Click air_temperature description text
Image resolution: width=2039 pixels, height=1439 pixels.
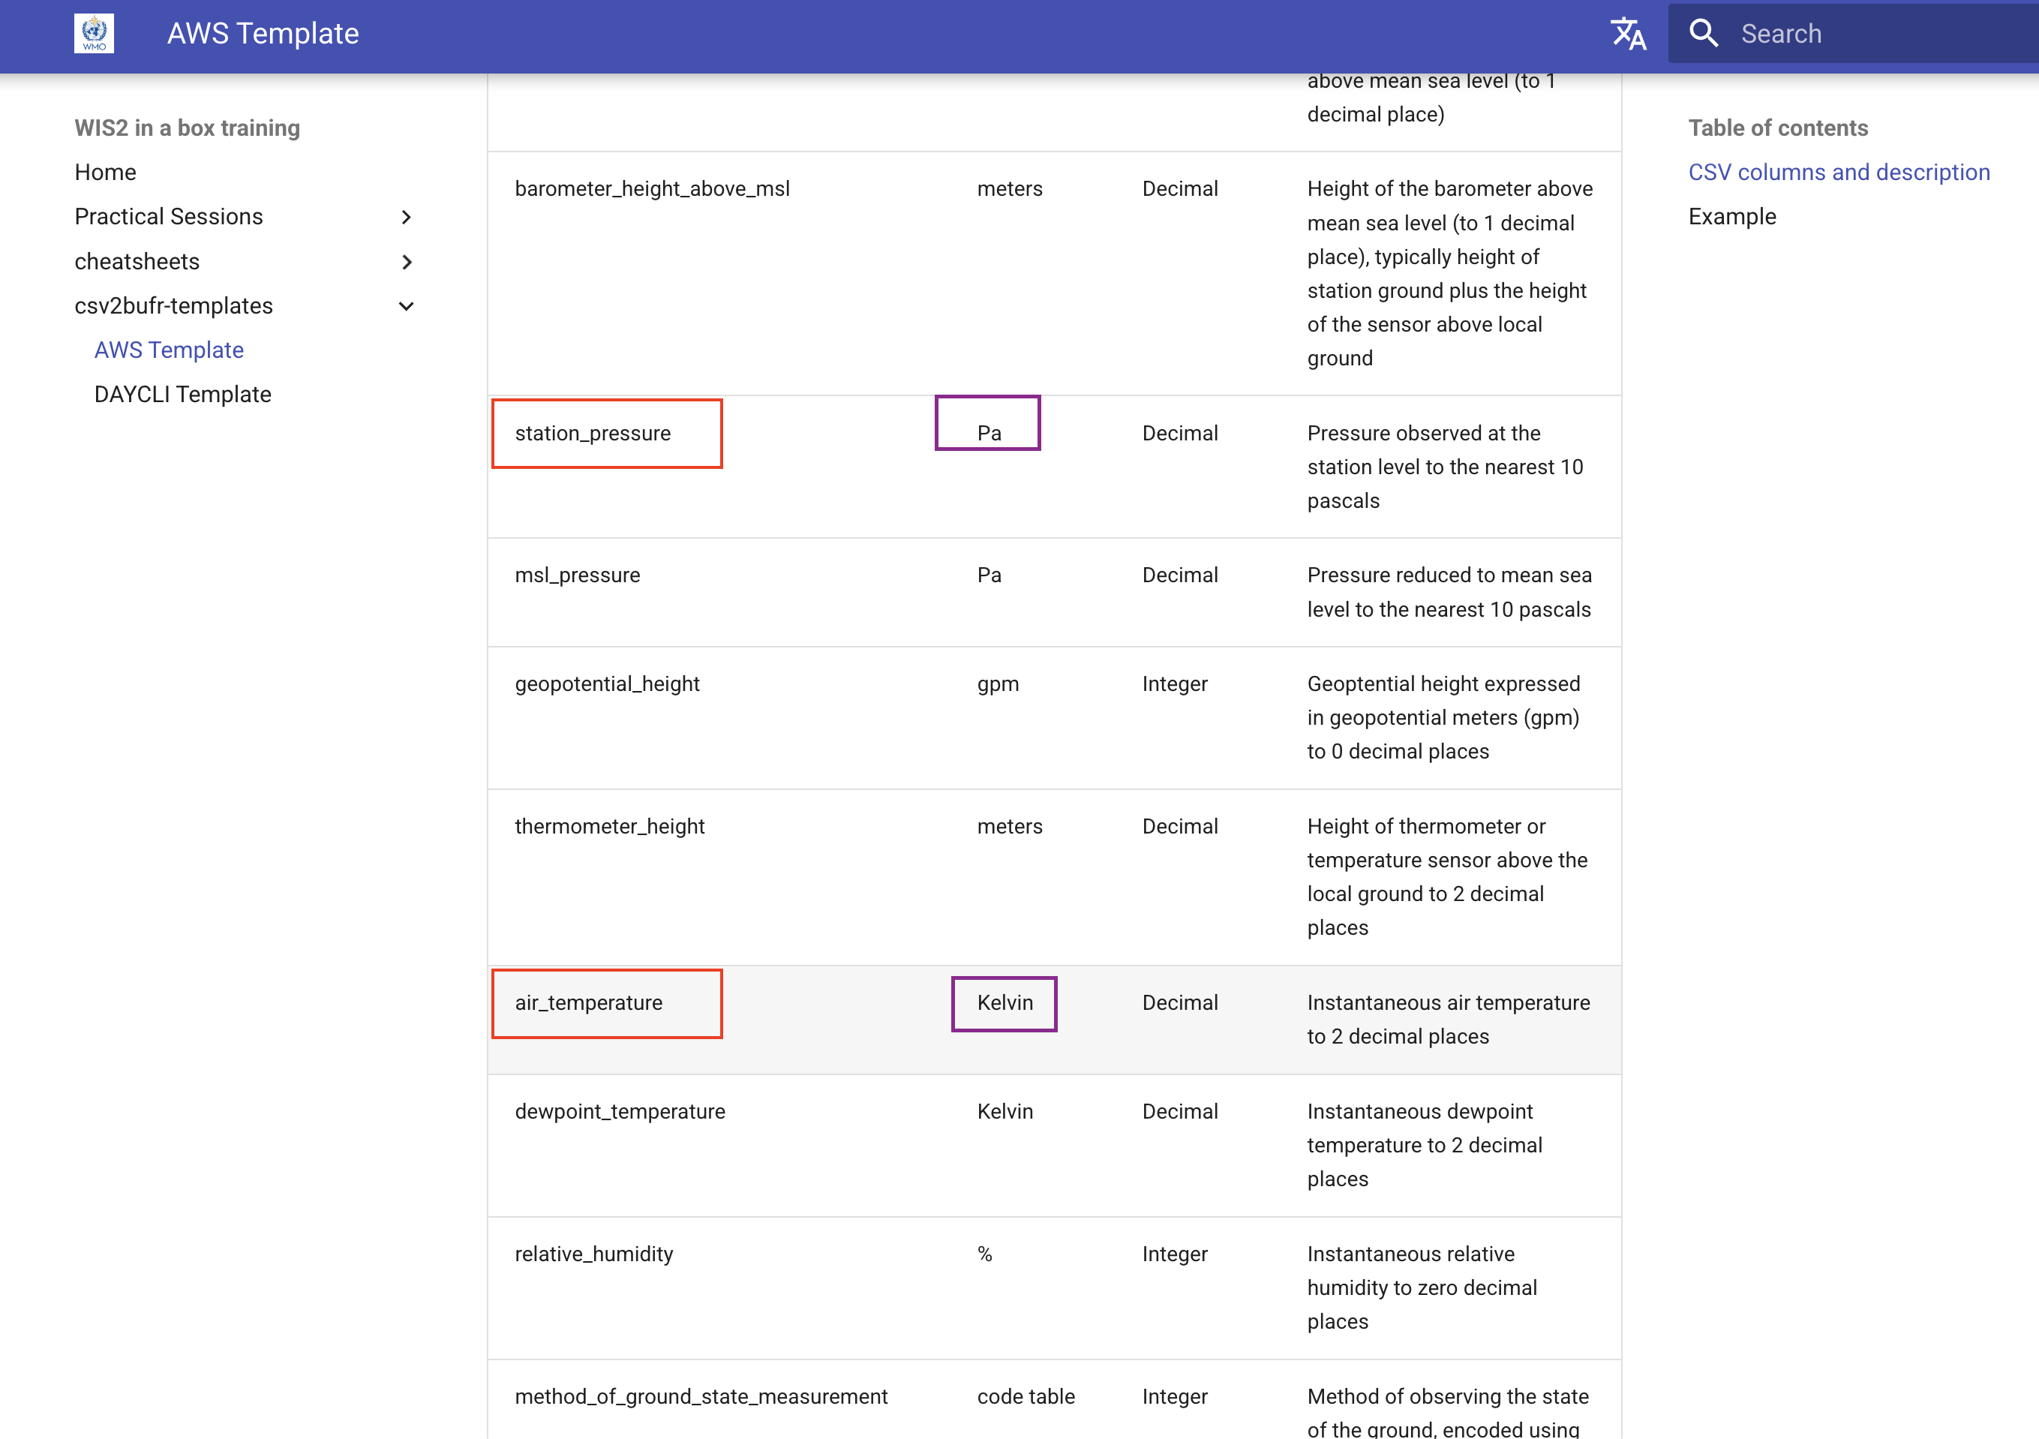click(1449, 1020)
